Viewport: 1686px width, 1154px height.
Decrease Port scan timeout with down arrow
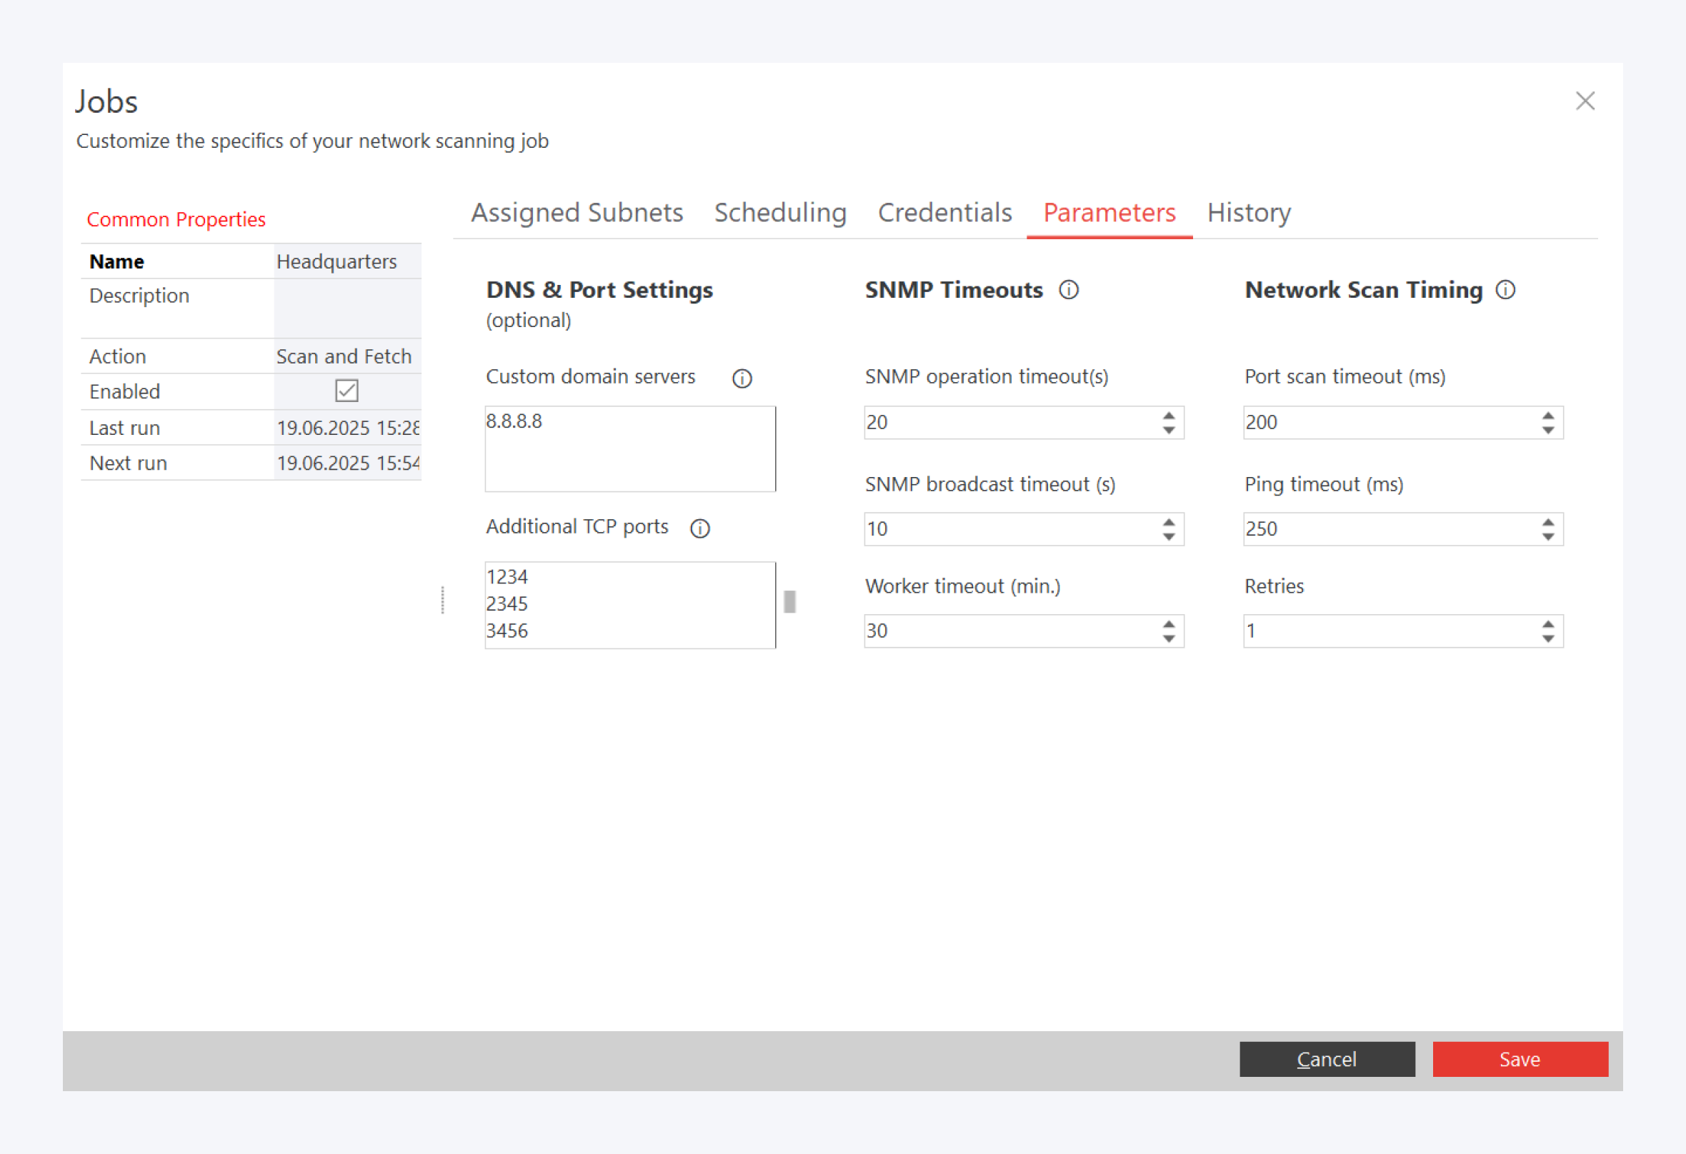point(1547,430)
